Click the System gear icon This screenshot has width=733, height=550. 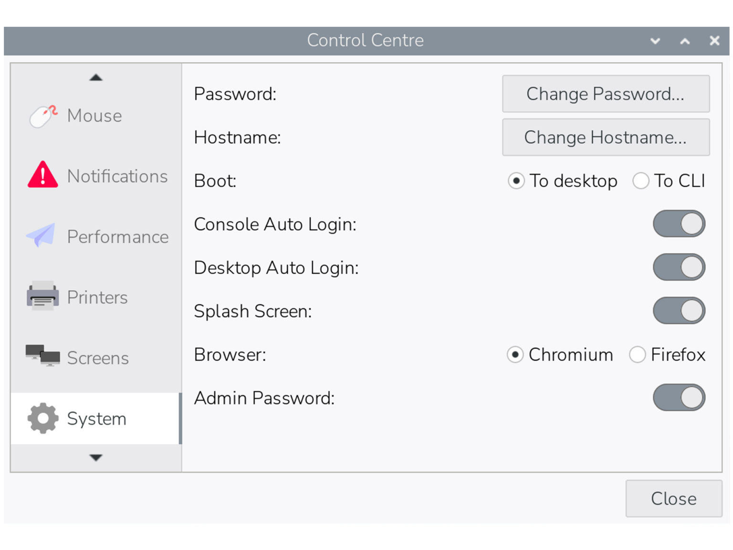click(x=43, y=418)
